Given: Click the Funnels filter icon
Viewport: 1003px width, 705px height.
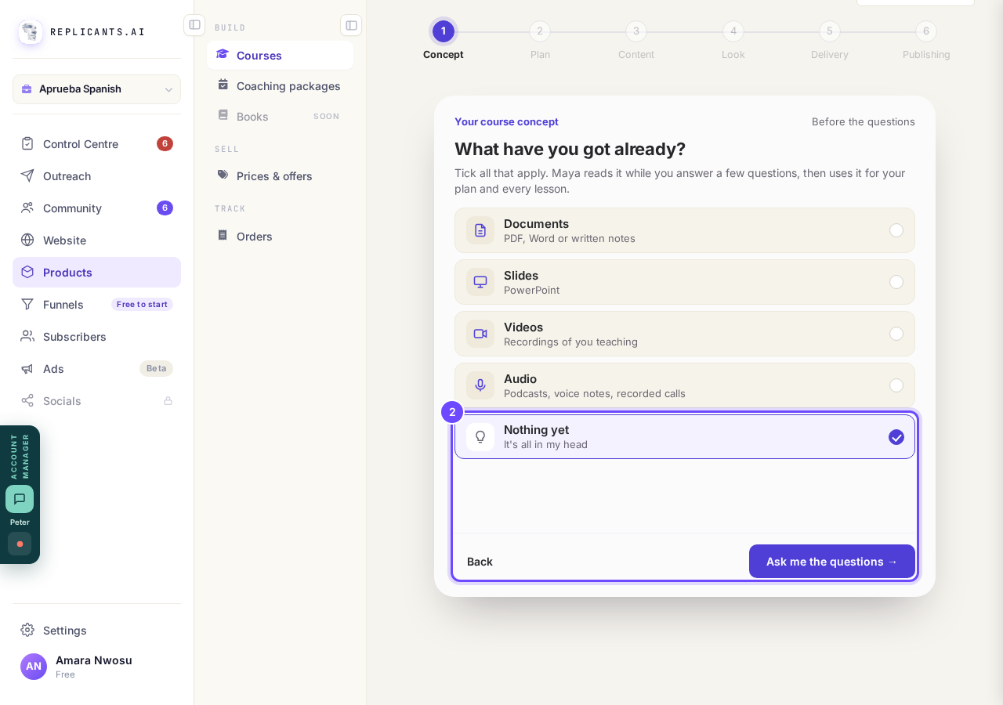Looking at the screenshot, I should click(x=27, y=304).
